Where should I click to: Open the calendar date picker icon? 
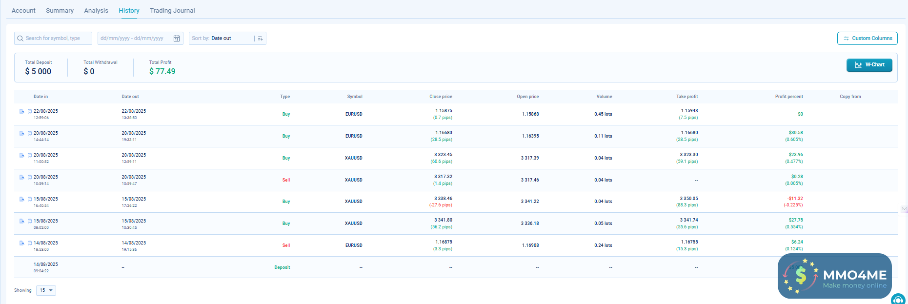pos(177,39)
